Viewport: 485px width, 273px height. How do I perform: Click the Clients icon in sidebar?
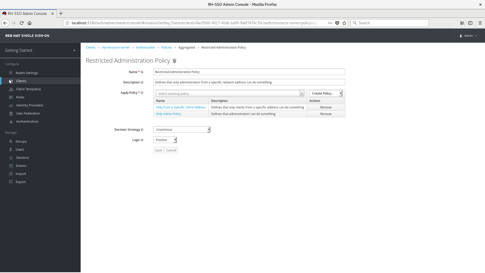tap(11, 81)
